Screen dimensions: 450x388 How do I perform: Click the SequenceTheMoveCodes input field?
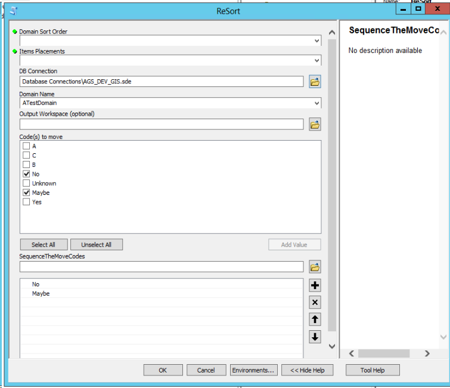click(x=162, y=266)
